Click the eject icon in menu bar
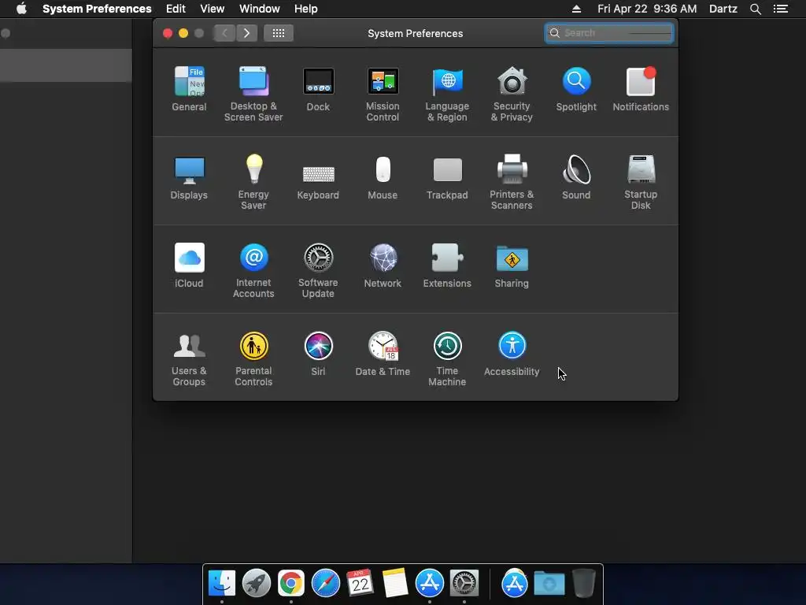 point(576,9)
